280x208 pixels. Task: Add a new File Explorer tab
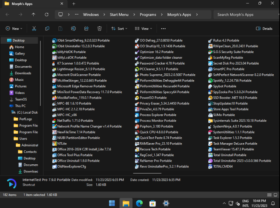pos(73,4)
